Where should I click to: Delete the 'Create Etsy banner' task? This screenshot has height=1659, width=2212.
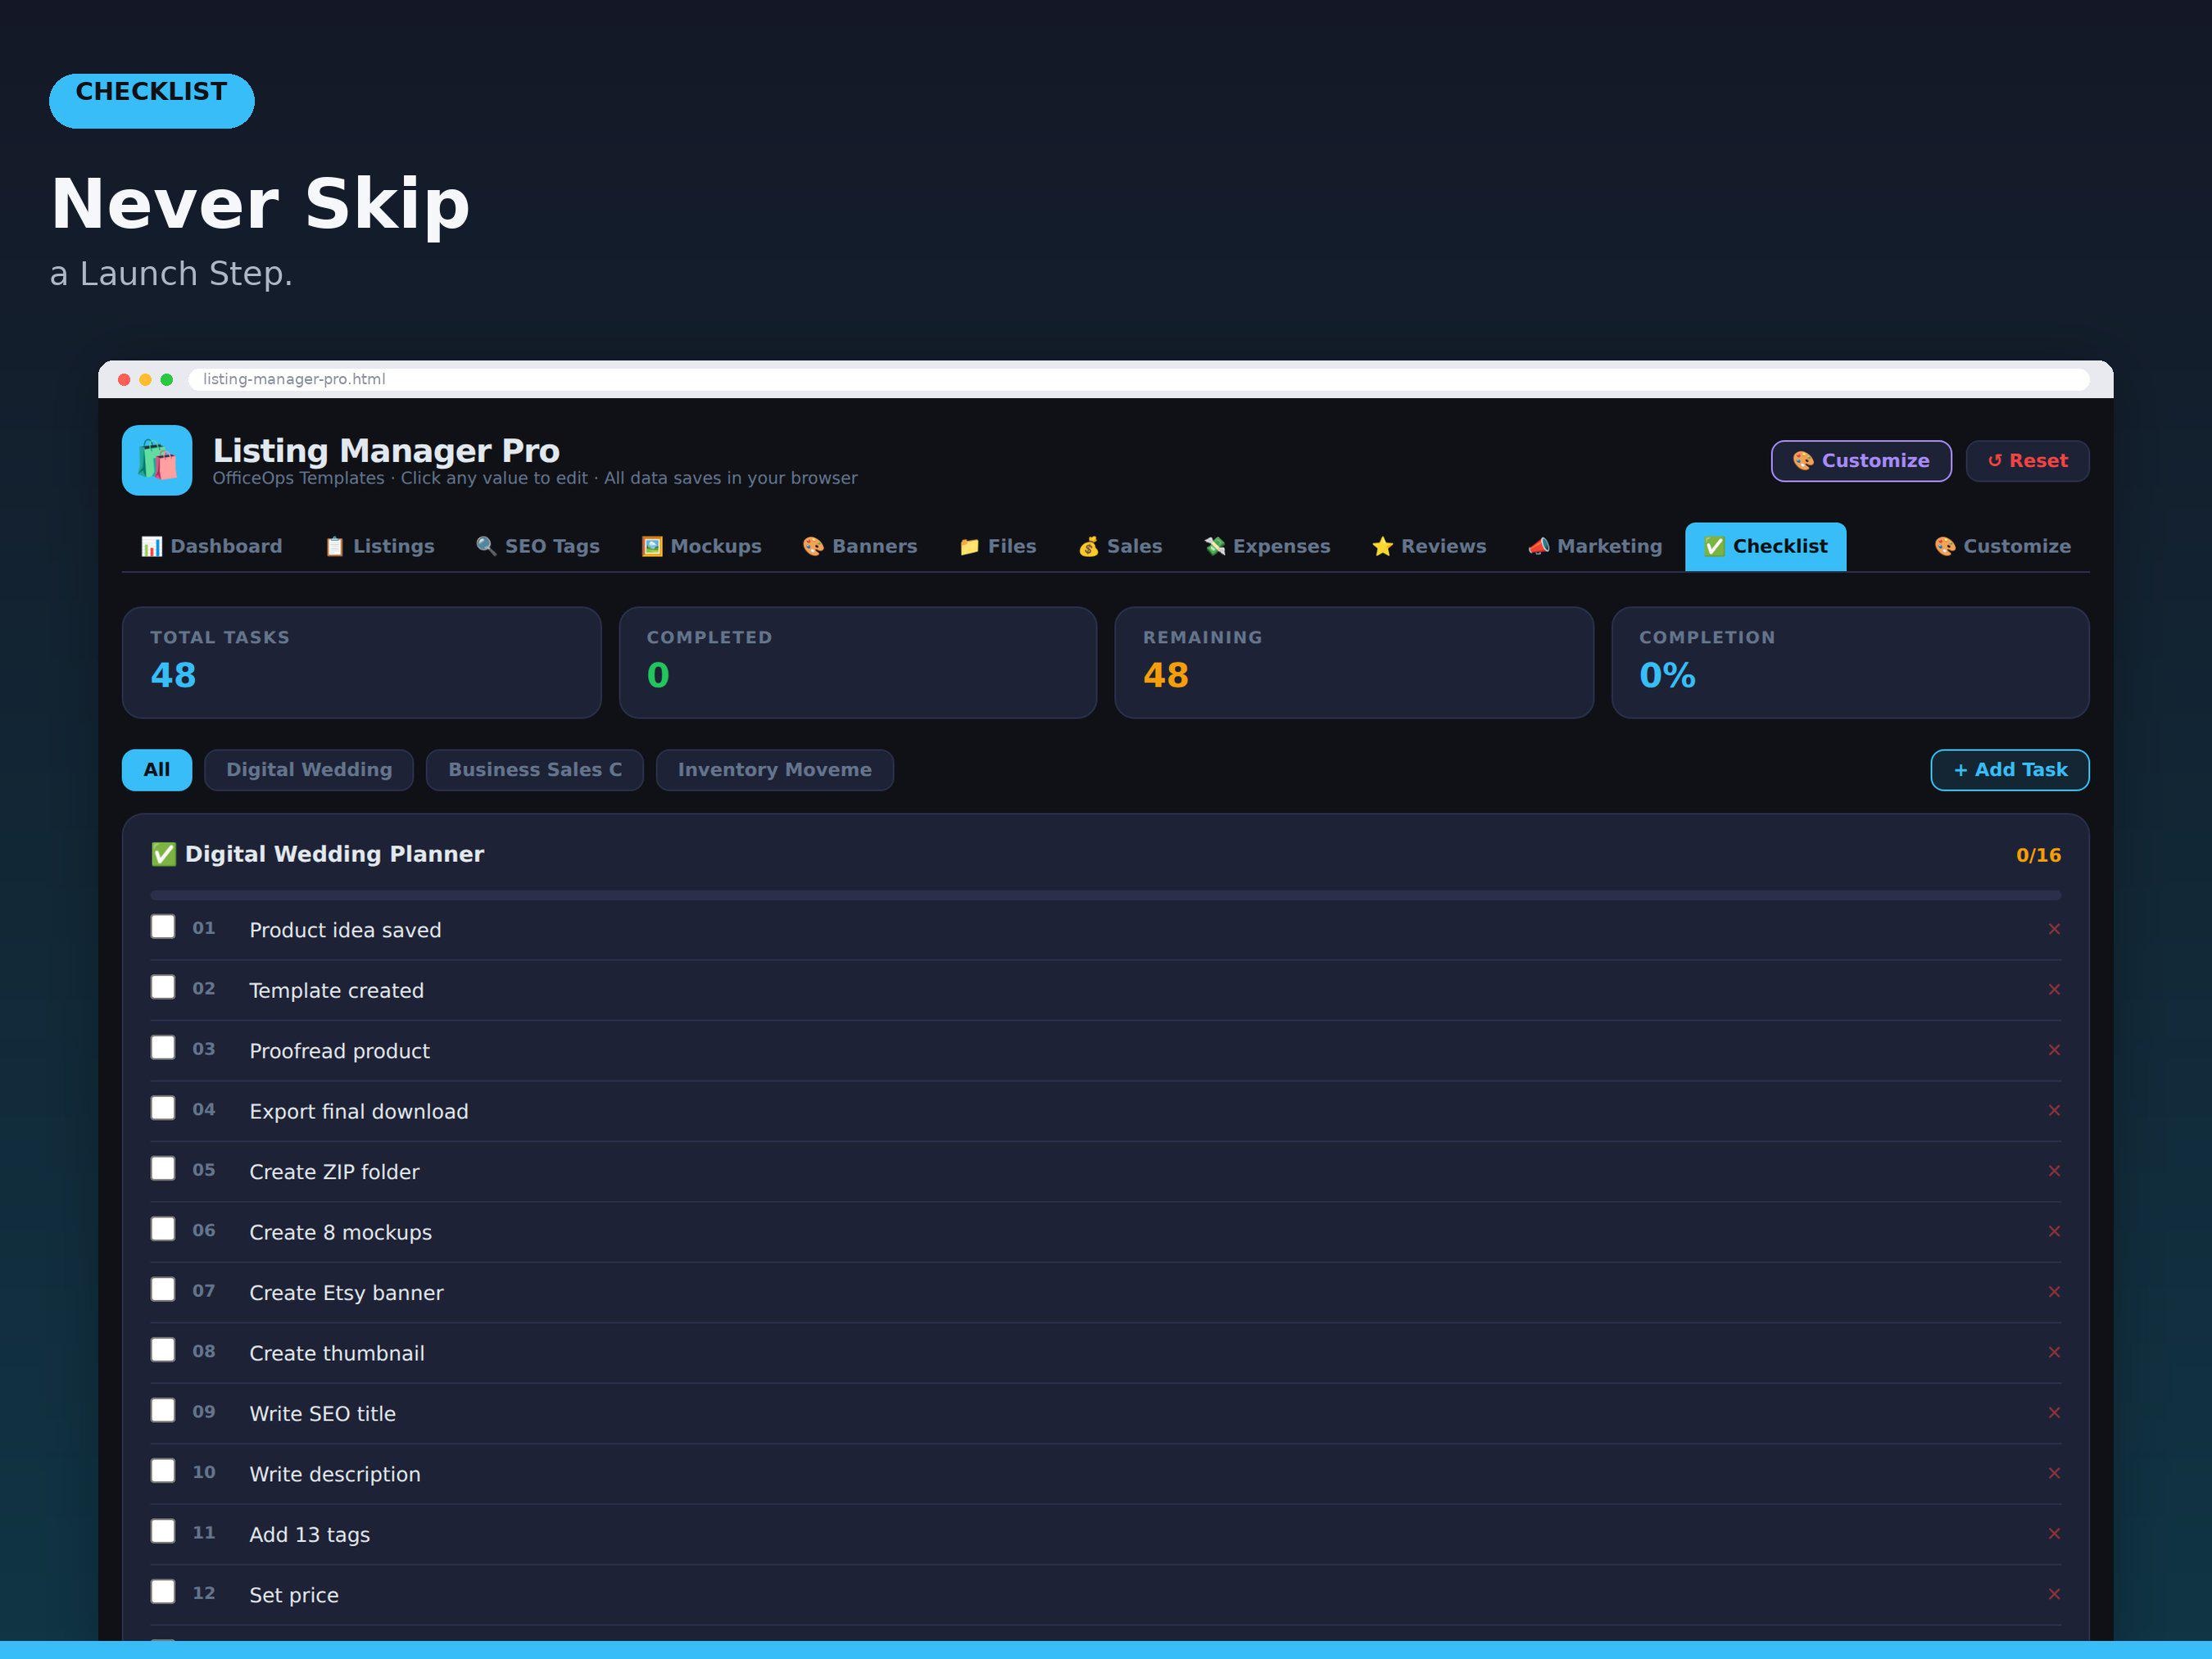[2054, 1291]
